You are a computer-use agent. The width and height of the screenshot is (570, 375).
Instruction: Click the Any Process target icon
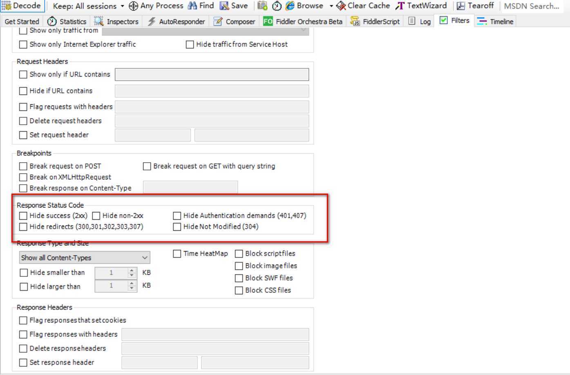tap(133, 6)
